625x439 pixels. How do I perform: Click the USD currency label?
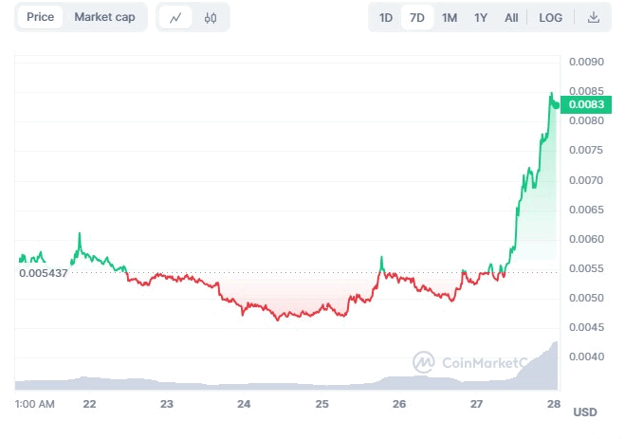click(584, 412)
